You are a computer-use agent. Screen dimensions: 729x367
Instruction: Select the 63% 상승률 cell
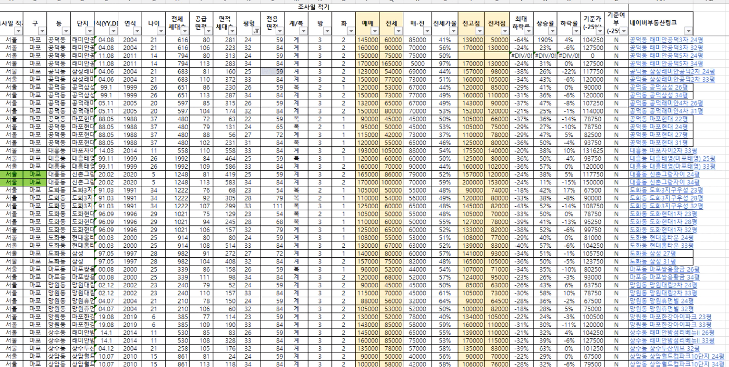[545, 349]
